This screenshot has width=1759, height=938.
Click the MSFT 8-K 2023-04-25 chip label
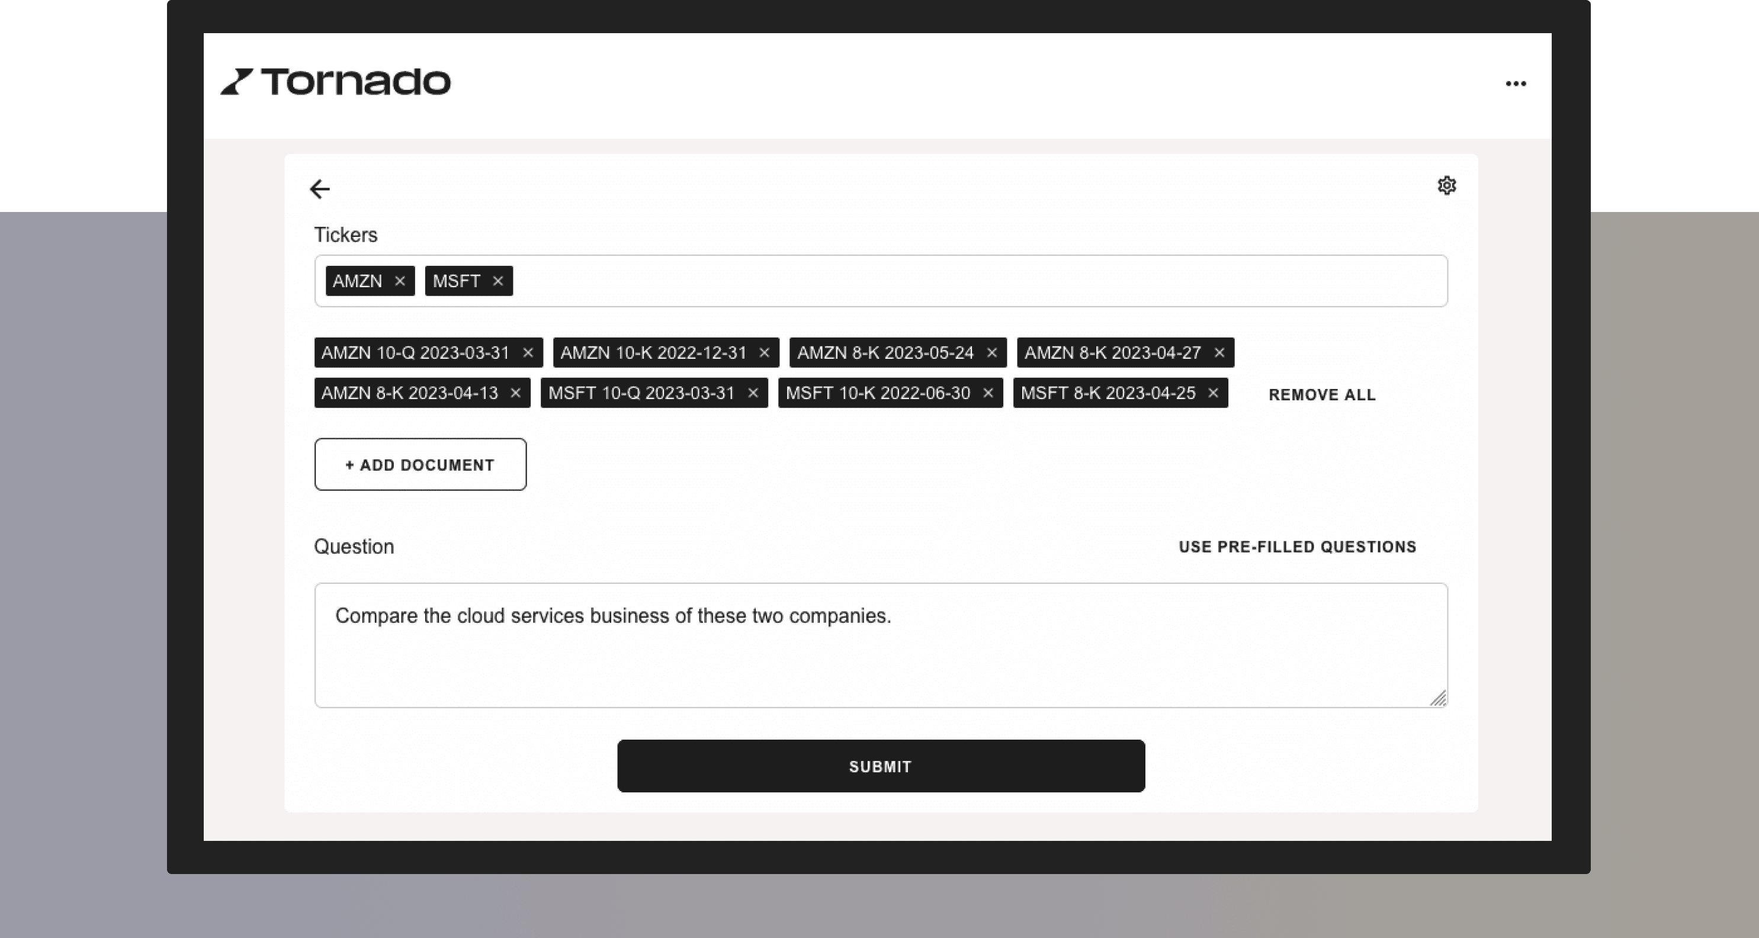click(1108, 393)
